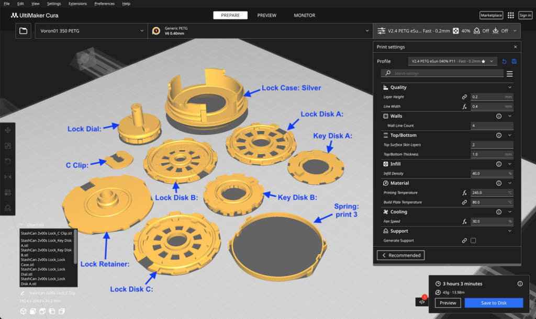Screen dimensions: 536x319
Task: Collapse the Infill settings section
Action: 510,164
